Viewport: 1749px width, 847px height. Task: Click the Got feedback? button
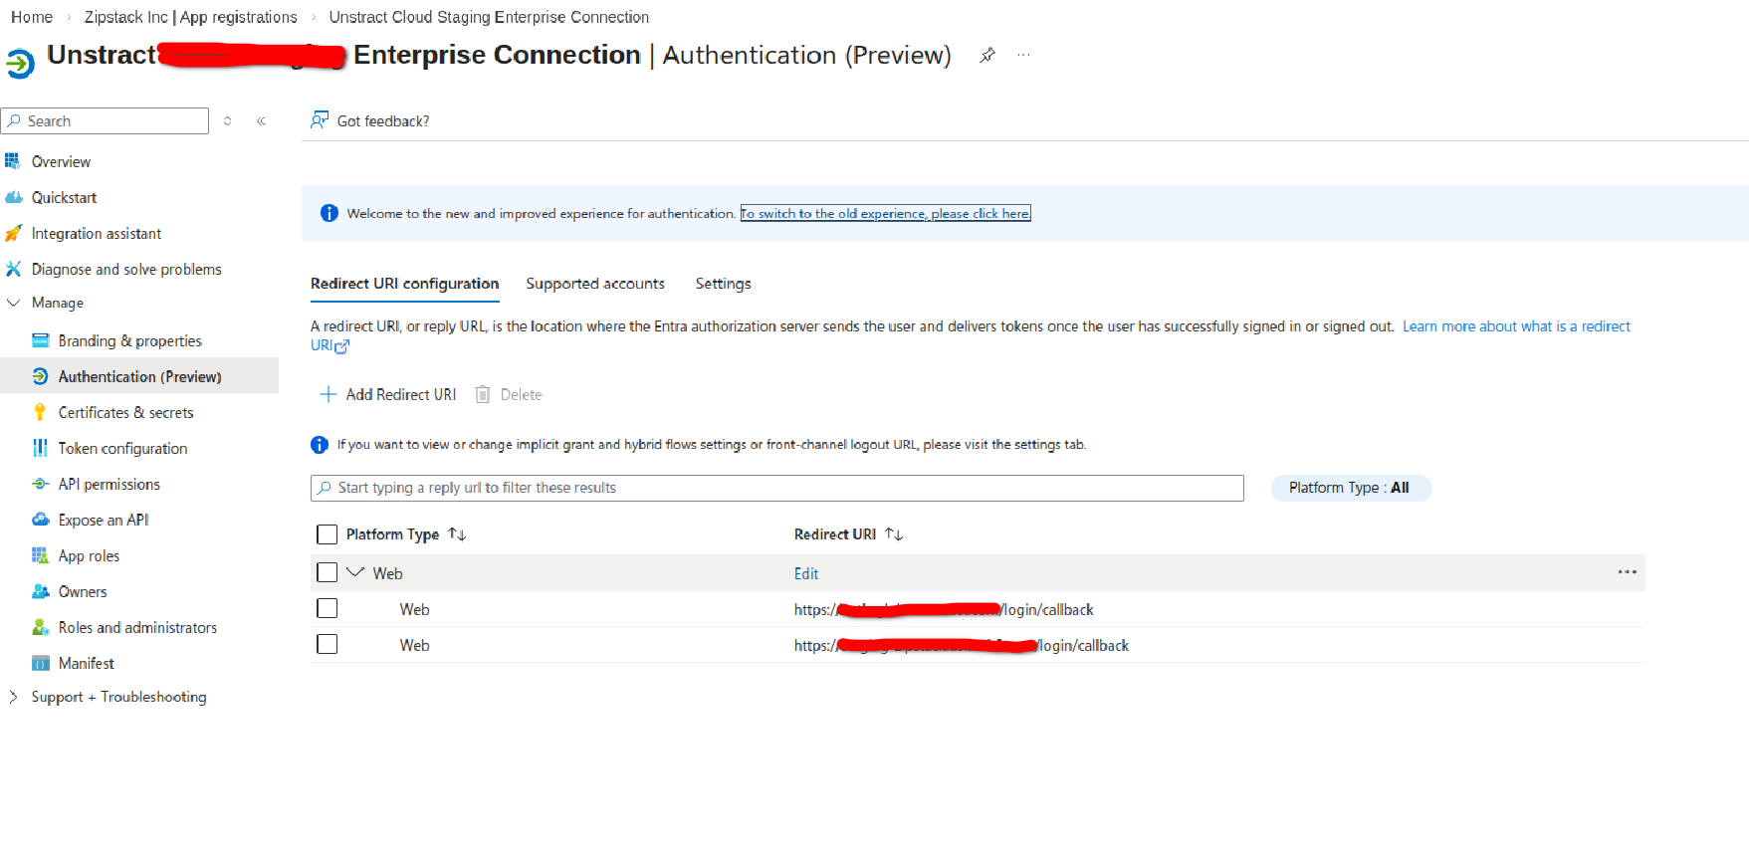click(x=370, y=120)
